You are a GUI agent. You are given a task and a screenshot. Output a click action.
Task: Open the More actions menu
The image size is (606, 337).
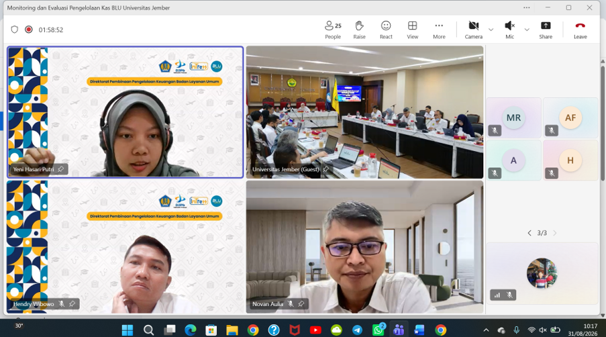coord(439,30)
